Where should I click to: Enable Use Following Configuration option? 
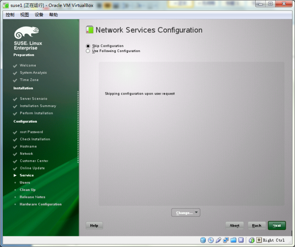coord(87,51)
